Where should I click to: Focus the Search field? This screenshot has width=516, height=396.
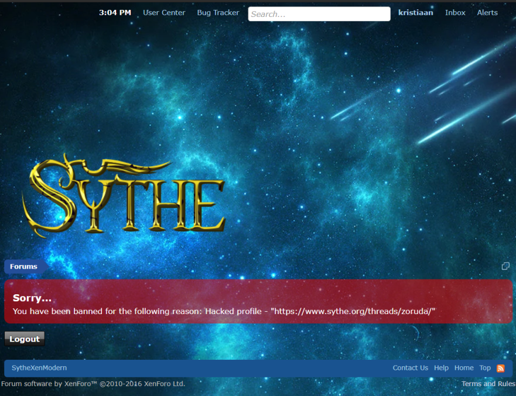pyautogui.click(x=319, y=14)
